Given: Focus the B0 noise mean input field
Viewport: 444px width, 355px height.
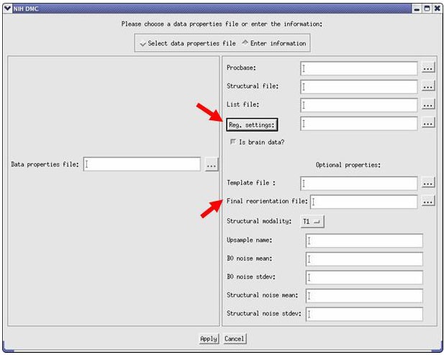Looking at the screenshot, I should pyautogui.click(x=364, y=259).
